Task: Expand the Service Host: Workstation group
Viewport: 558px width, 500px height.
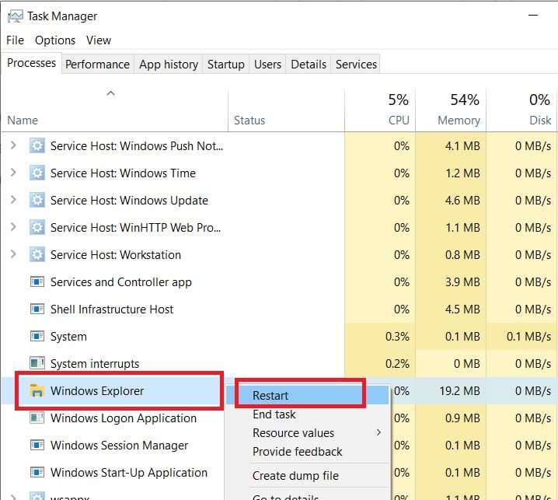Action: pyautogui.click(x=12, y=254)
